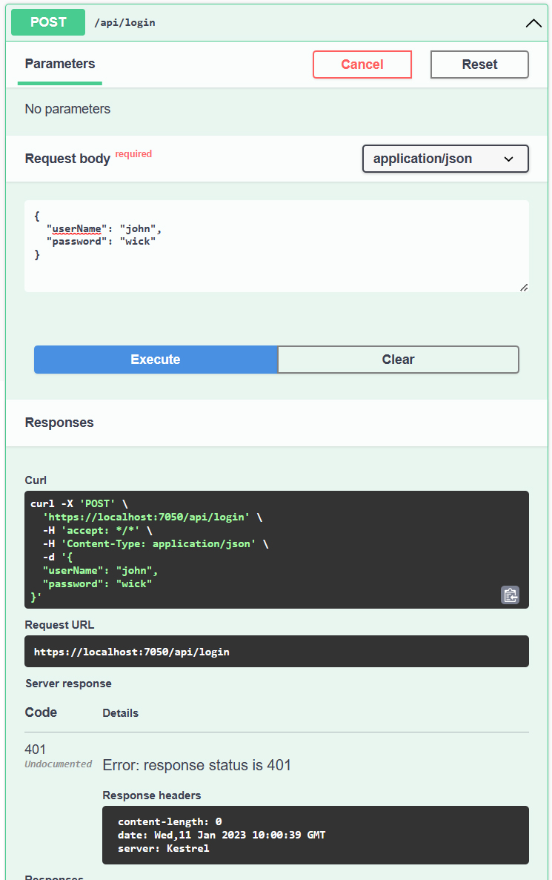Copy the curl command to clipboard
The height and width of the screenshot is (880, 552).
510,595
